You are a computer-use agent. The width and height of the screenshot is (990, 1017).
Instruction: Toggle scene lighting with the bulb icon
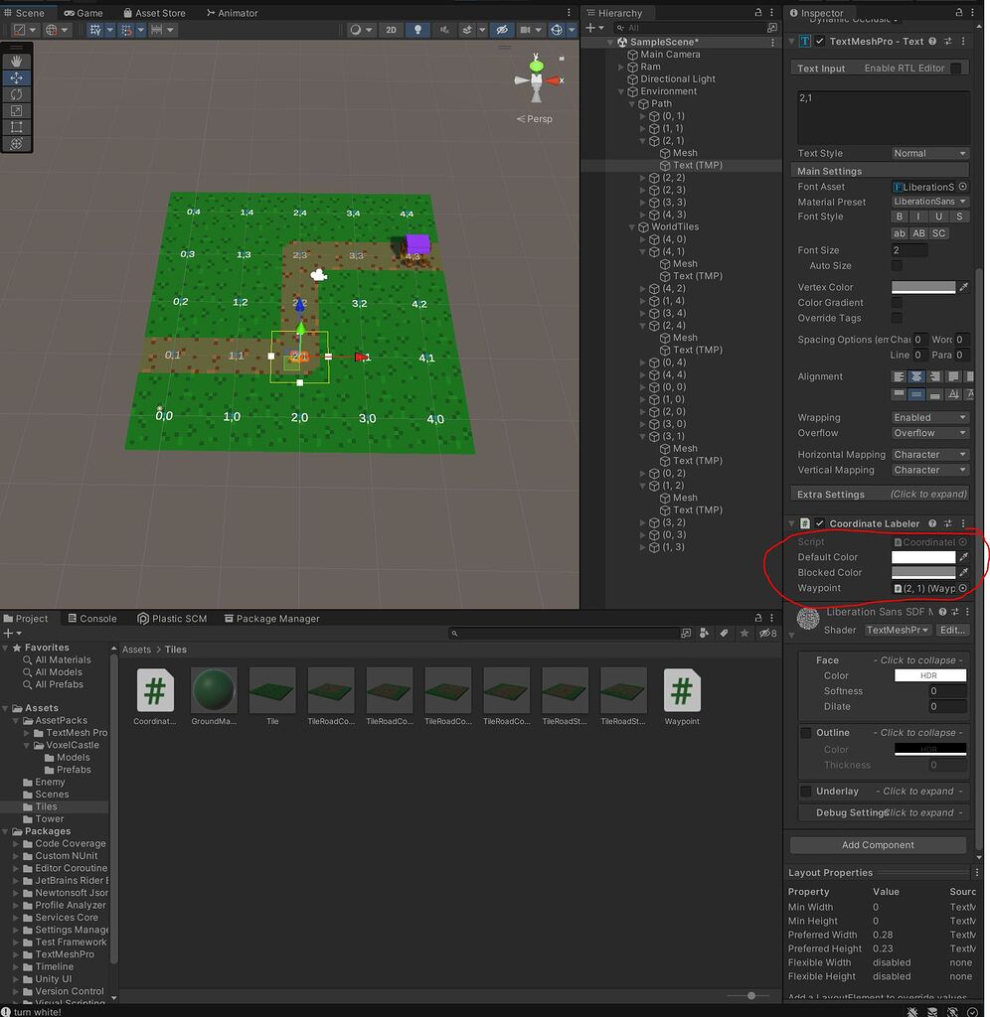(x=415, y=30)
